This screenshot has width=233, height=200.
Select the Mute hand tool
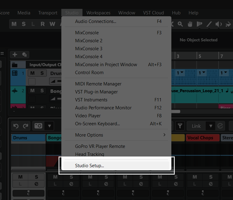point(190,24)
